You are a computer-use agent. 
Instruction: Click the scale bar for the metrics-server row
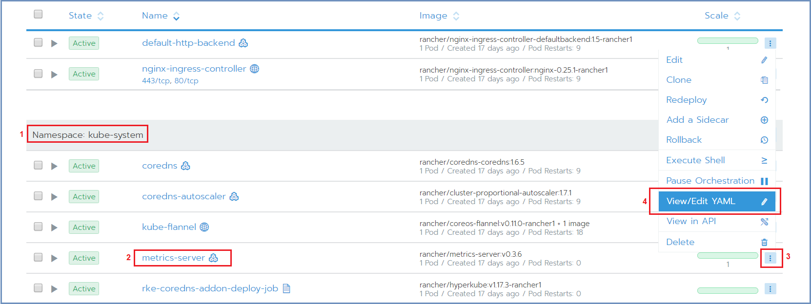(x=728, y=255)
